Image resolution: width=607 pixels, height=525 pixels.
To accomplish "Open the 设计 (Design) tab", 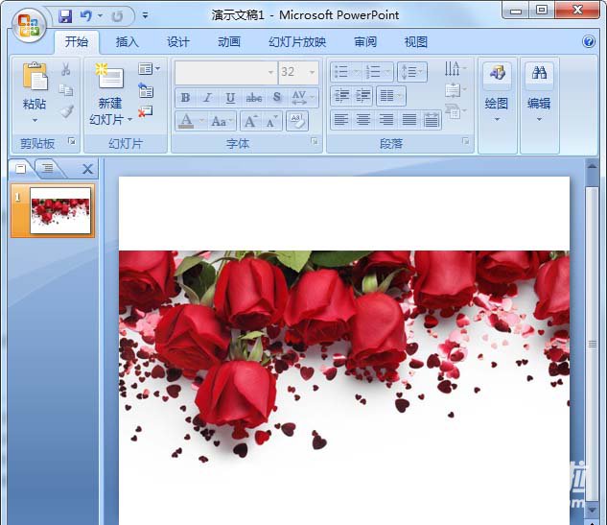I will pyautogui.click(x=178, y=42).
